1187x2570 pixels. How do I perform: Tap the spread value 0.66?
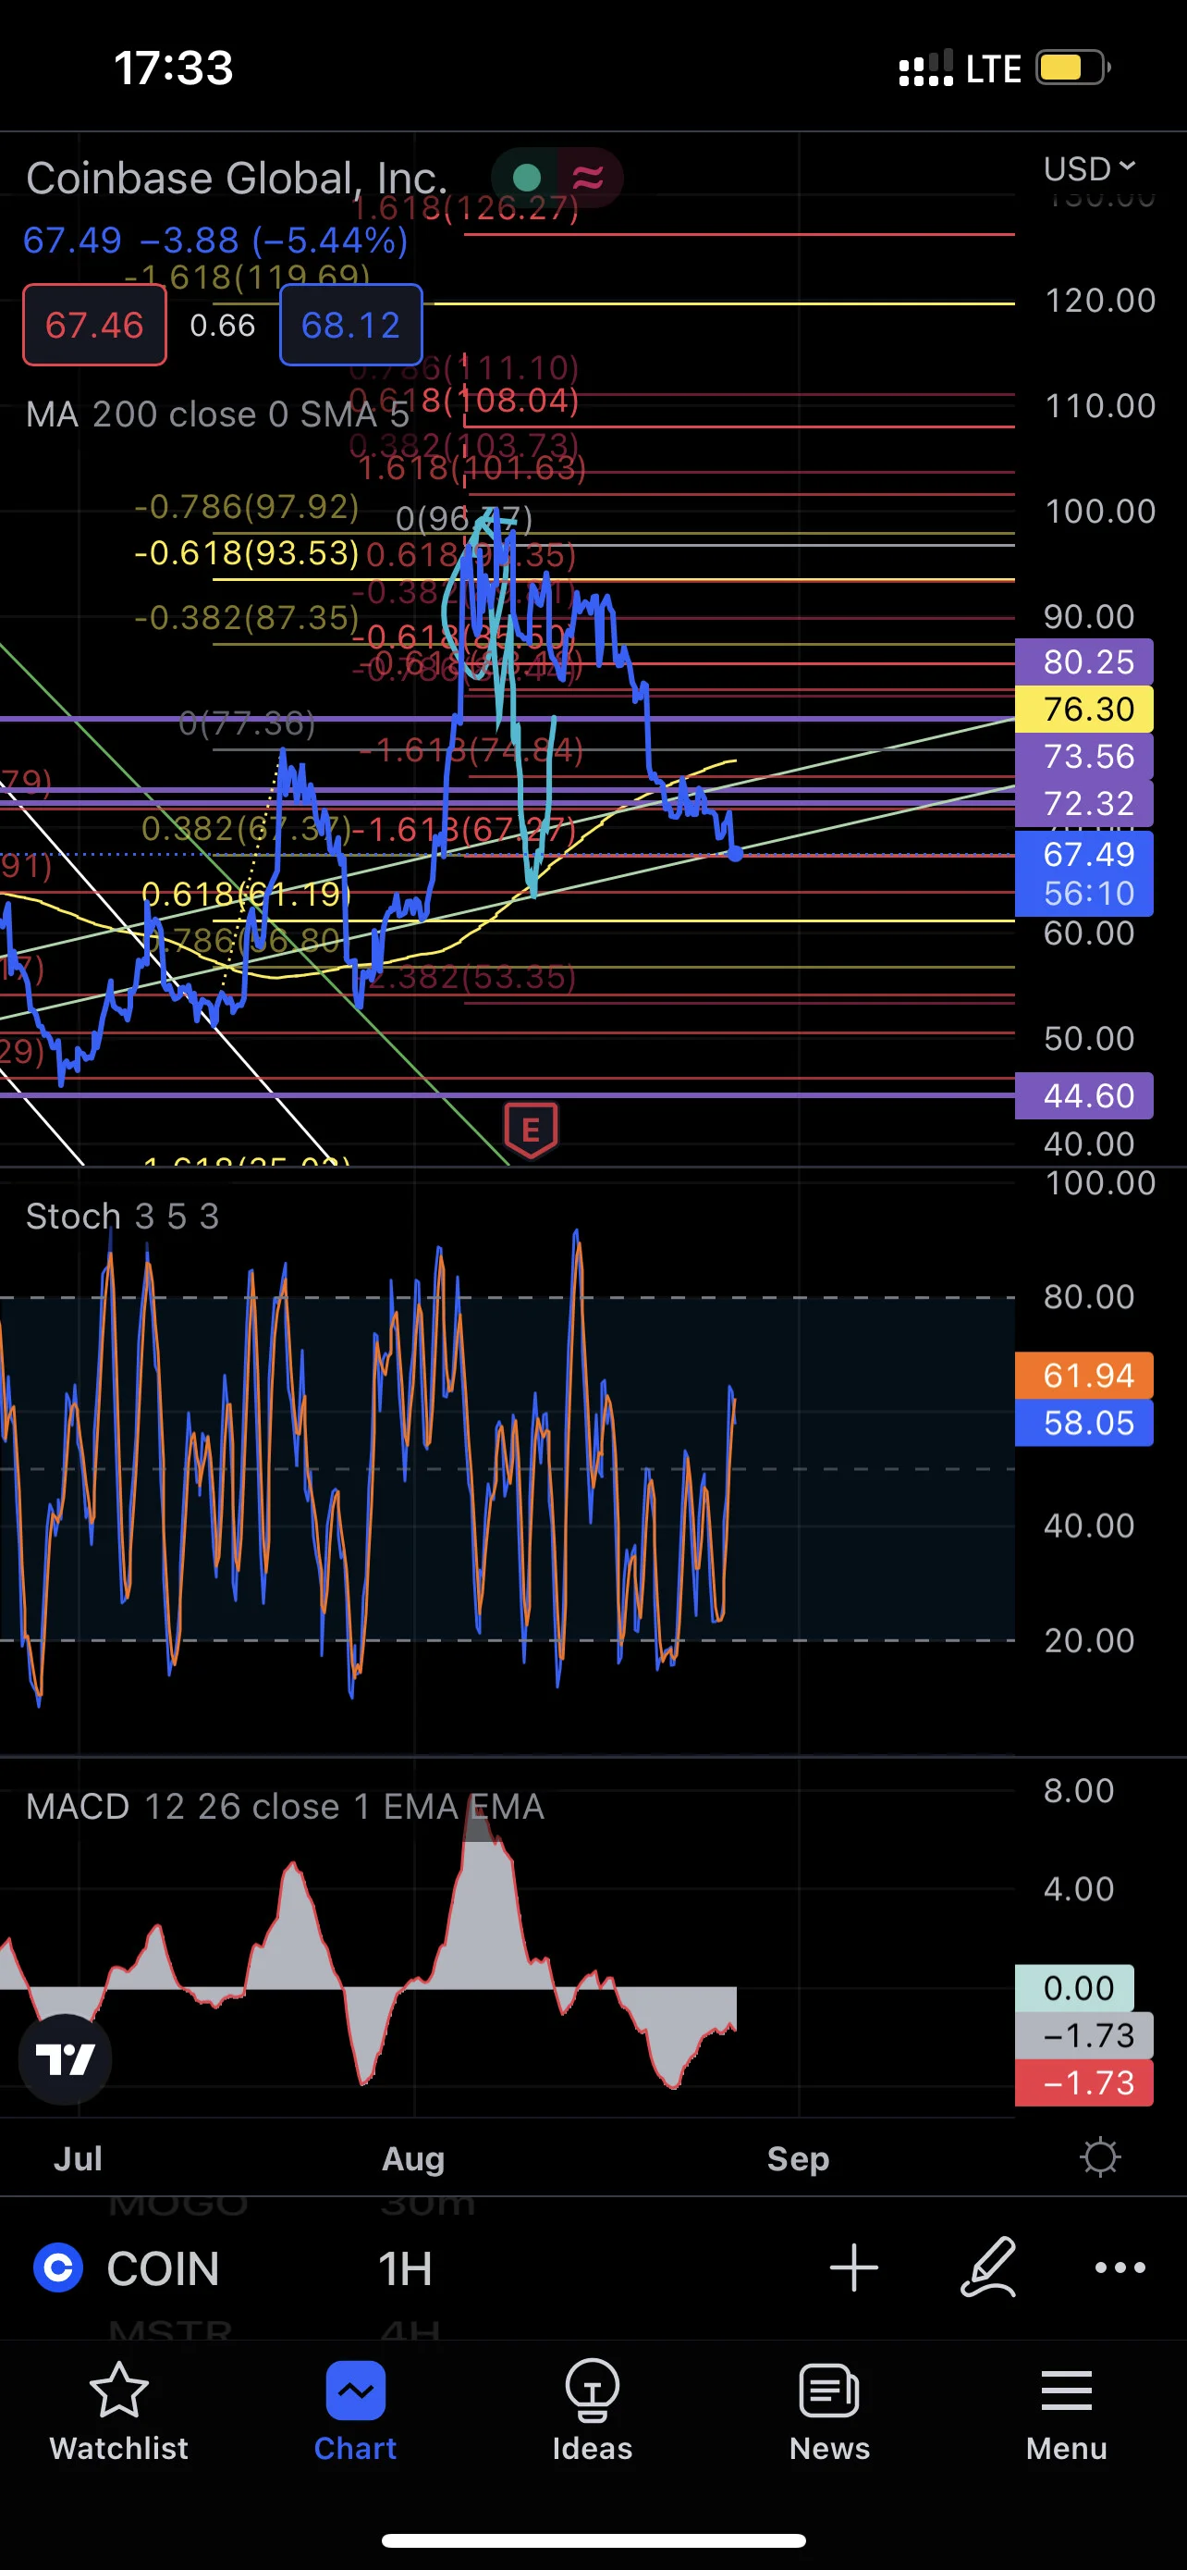point(222,326)
